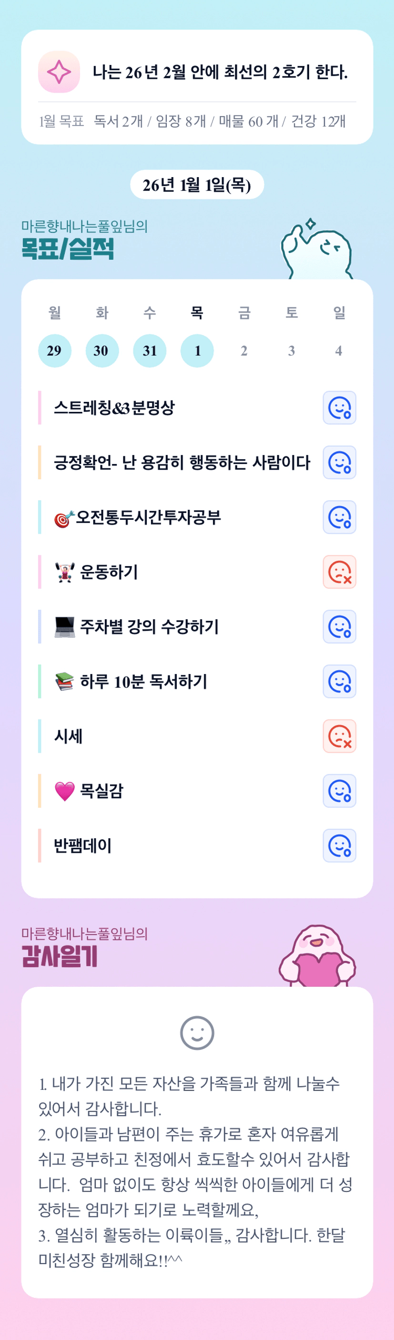Select date 31 in the week calendar
Image resolution: width=394 pixels, height=1340 pixels.
150,350
